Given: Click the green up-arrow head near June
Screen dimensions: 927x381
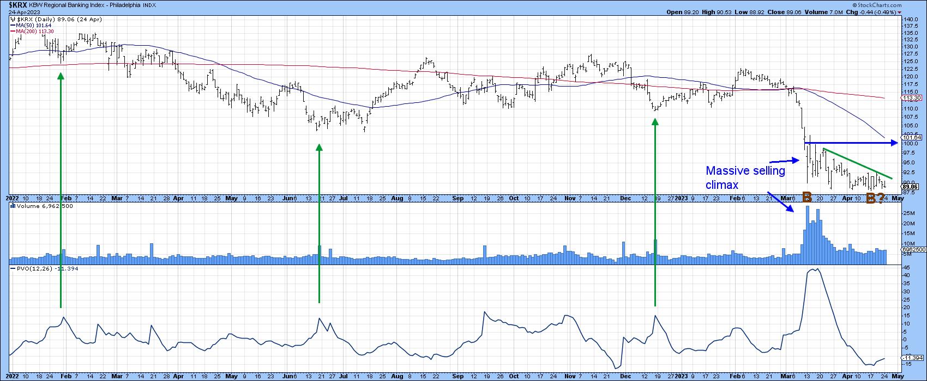Looking at the screenshot, I should coord(319,147).
